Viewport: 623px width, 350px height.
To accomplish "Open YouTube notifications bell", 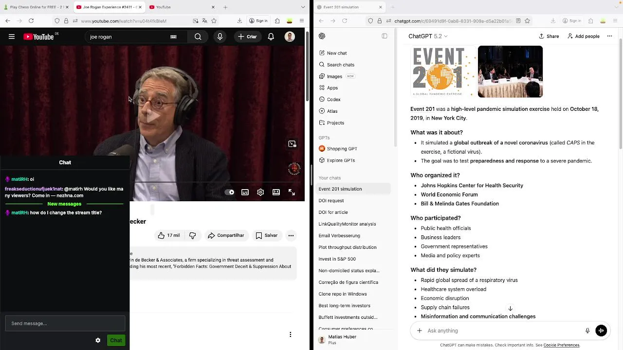I will 271,36.
